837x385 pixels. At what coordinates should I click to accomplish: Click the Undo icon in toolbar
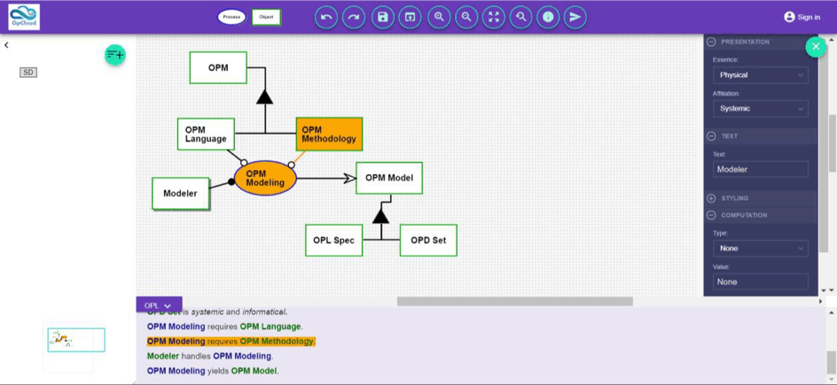coord(326,17)
